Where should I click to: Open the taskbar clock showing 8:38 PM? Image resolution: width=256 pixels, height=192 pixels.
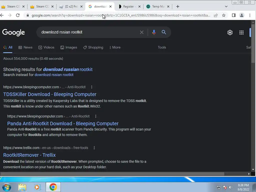pyautogui.click(x=243, y=187)
